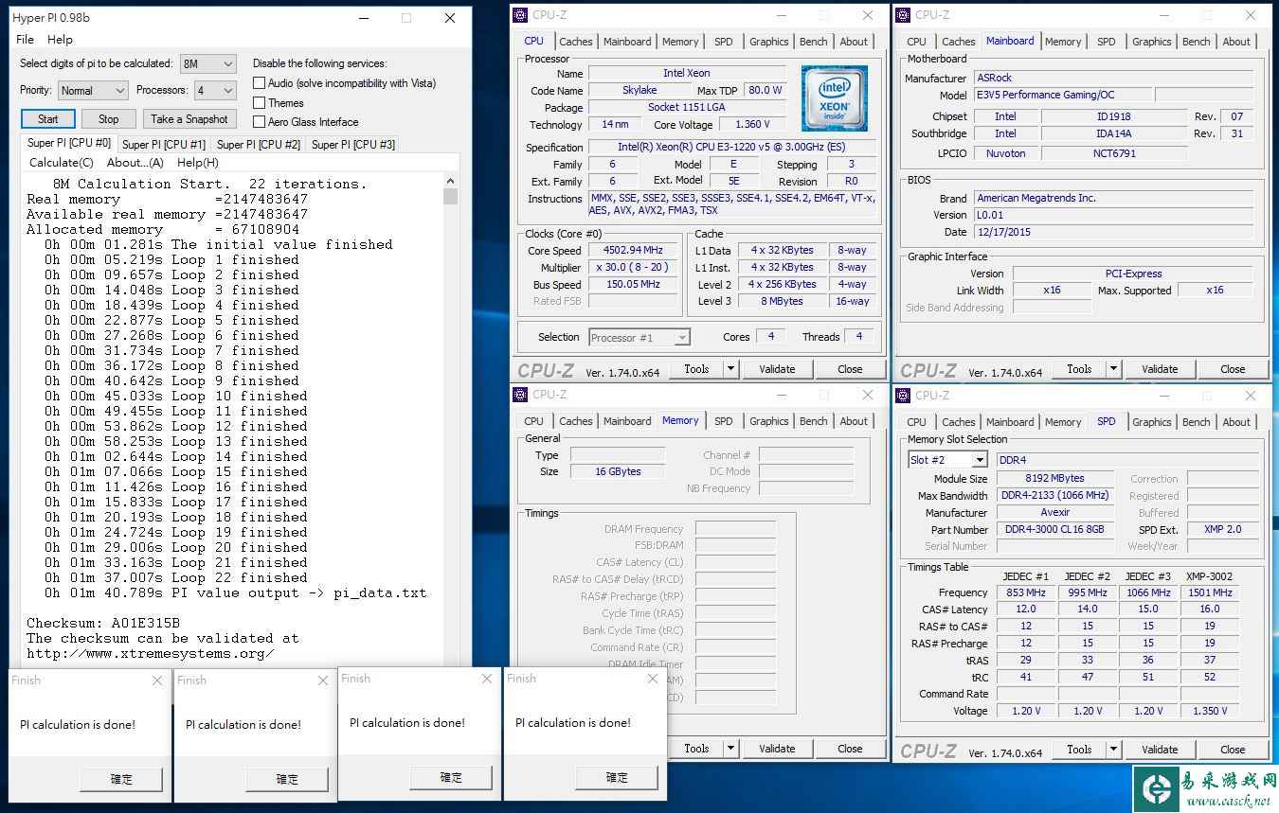Image resolution: width=1279 pixels, height=813 pixels.
Task: Click the Core Voltage 1.360 V value
Action: click(x=752, y=125)
